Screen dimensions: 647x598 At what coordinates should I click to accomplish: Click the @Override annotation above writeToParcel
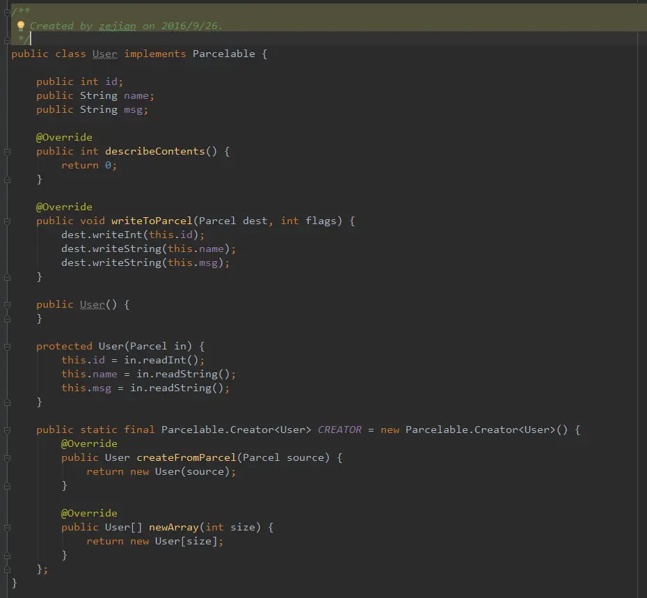pyautogui.click(x=65, y=207)
